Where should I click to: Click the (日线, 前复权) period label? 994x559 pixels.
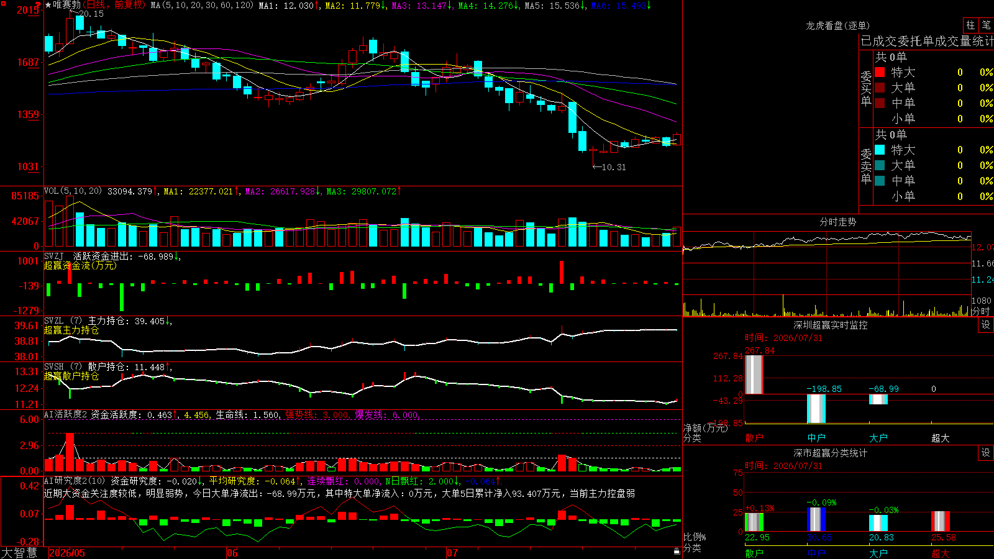point(114,5)
